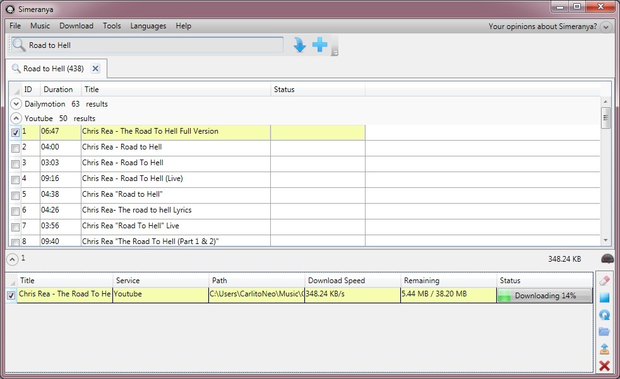The width and height of the screenshot is (620, 379).
Task: Sort downloads by Remaining column header
Action: [x=448, y=281]
